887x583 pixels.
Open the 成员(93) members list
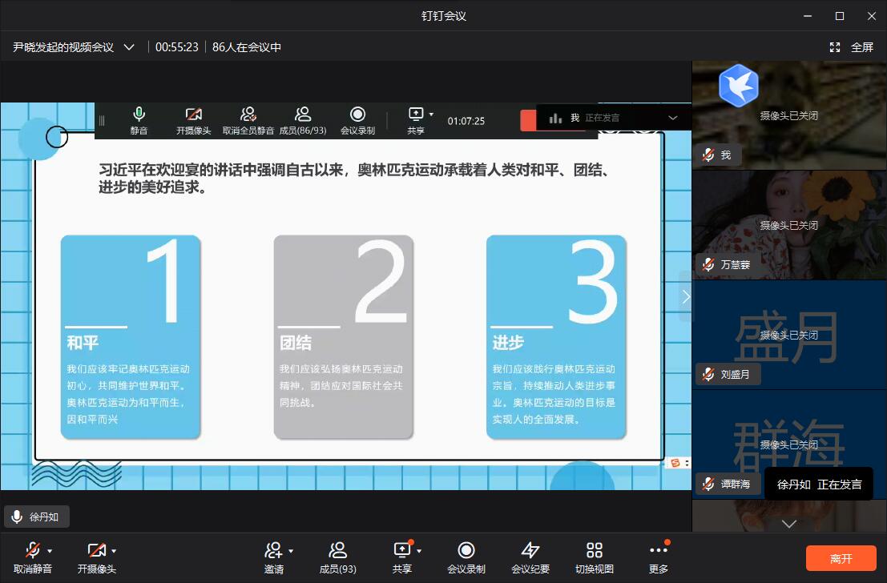[x=337, y=557]
